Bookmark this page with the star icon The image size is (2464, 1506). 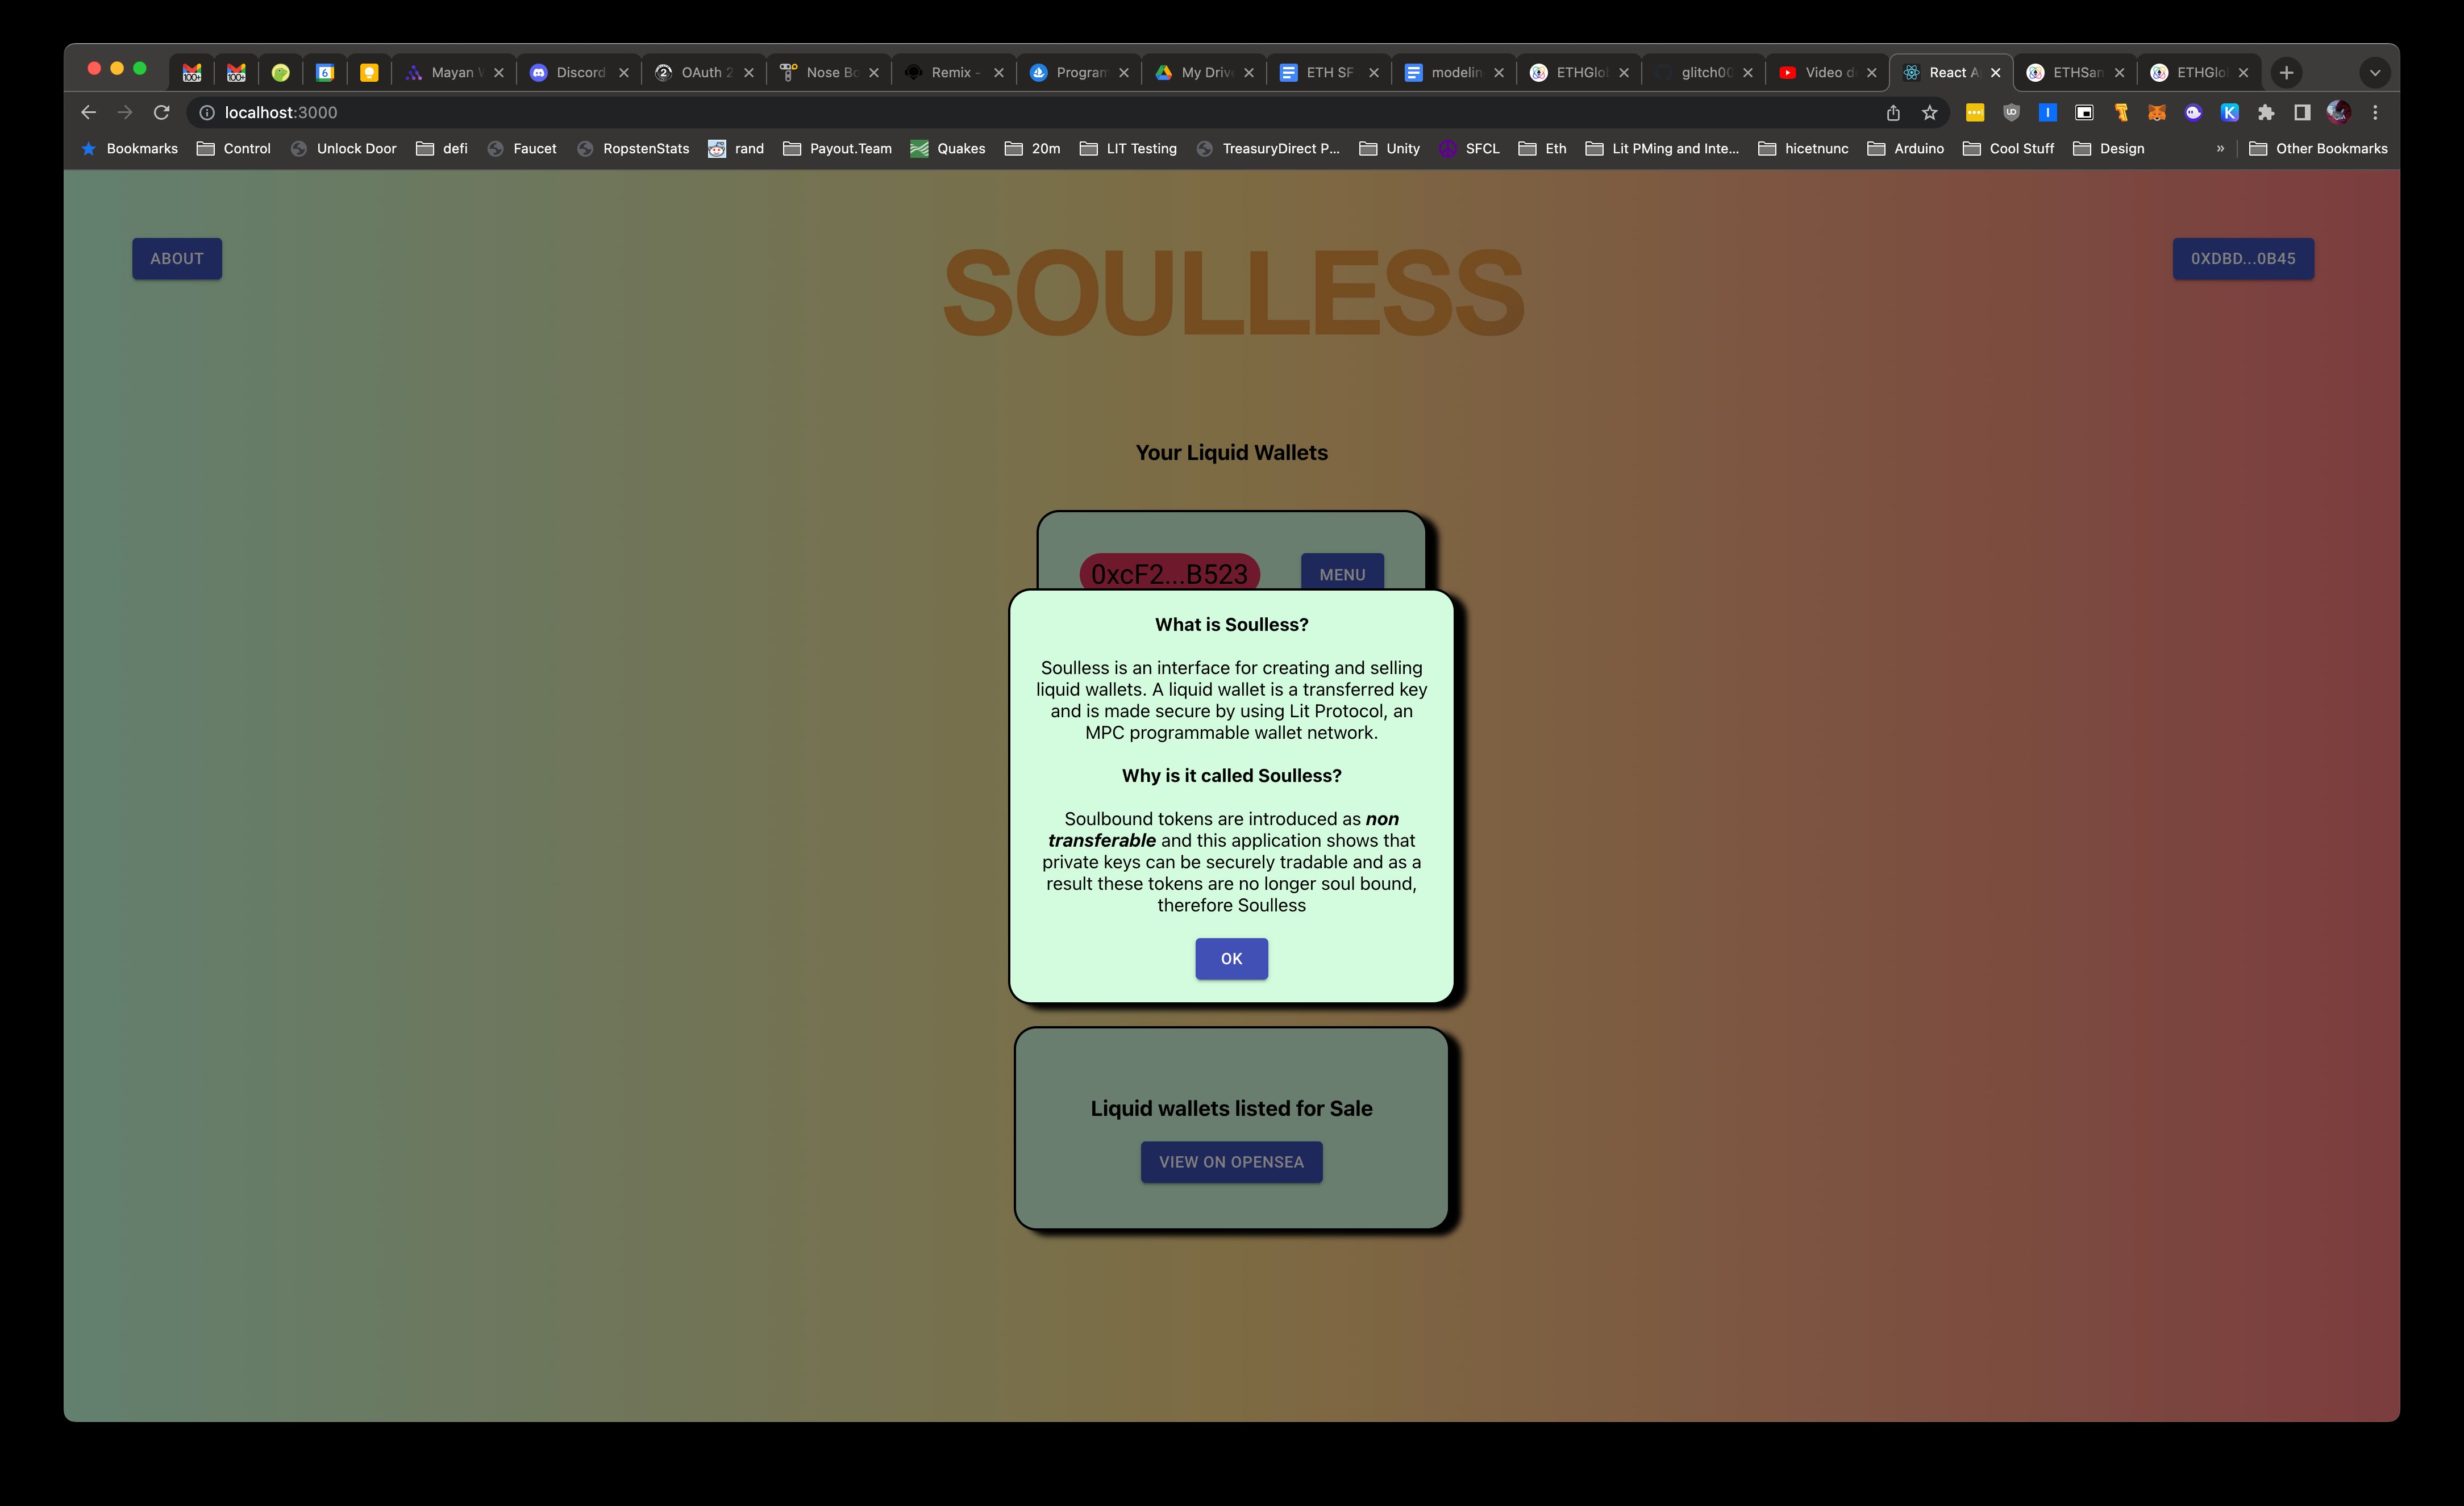[x=1930, y=113]
